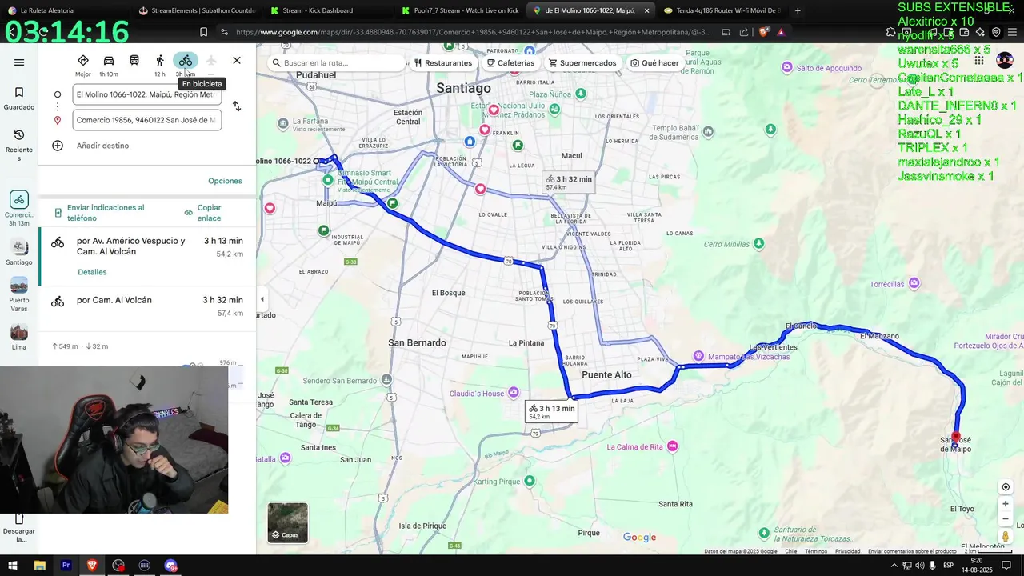Viewport: 1024px width, 576px height.
Task: Click the 3 h 32 min alternate route label
Action: point(569,182)
